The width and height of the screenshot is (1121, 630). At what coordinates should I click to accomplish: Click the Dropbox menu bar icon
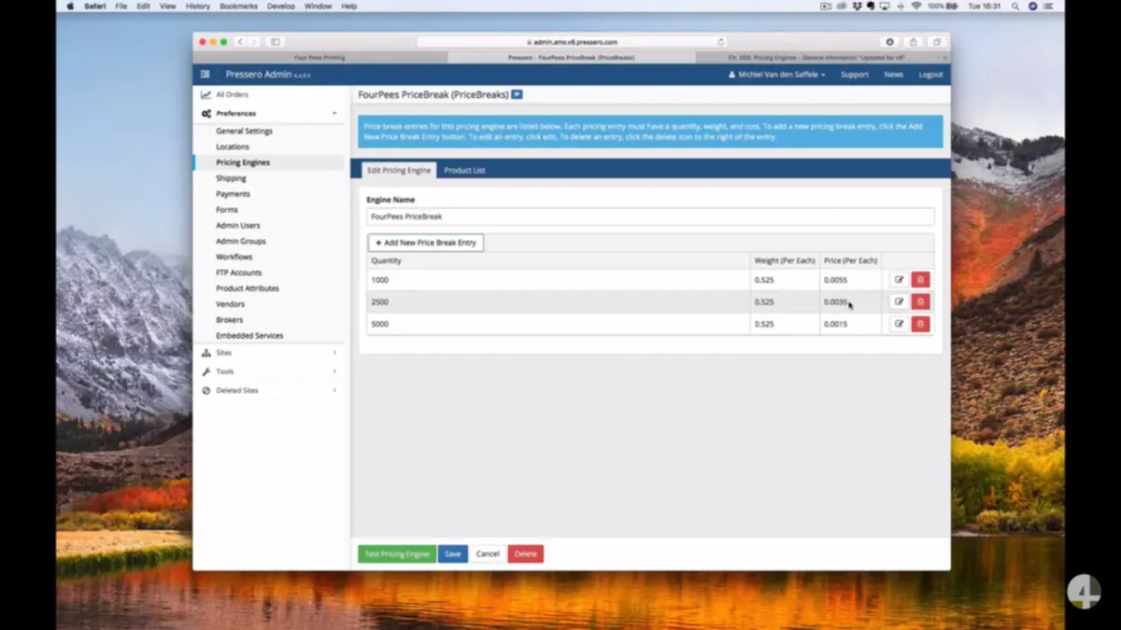(858, 6)
